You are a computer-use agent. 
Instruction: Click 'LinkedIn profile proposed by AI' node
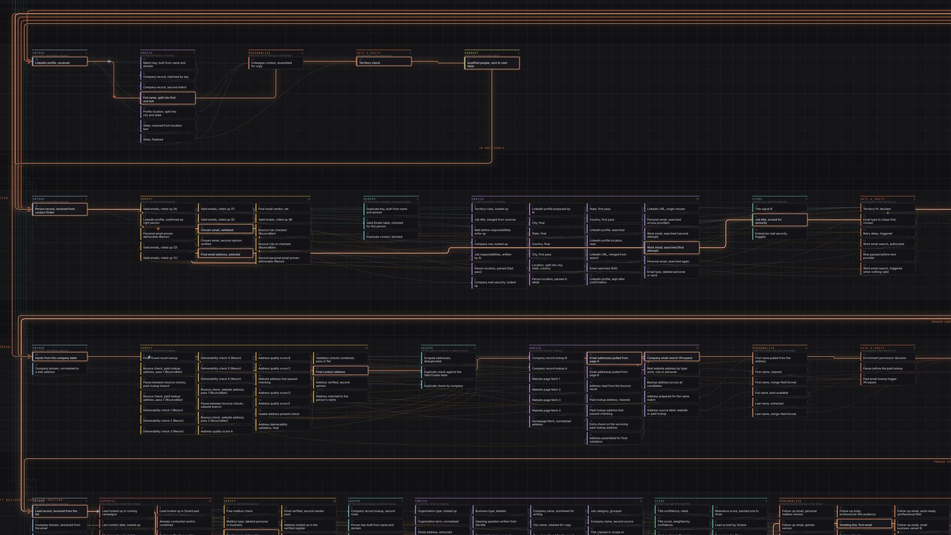[x=558, y=210]
